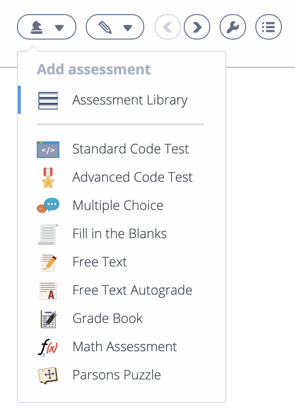Open the list contents button
295x419 pixels.
(x=269, y=27)
